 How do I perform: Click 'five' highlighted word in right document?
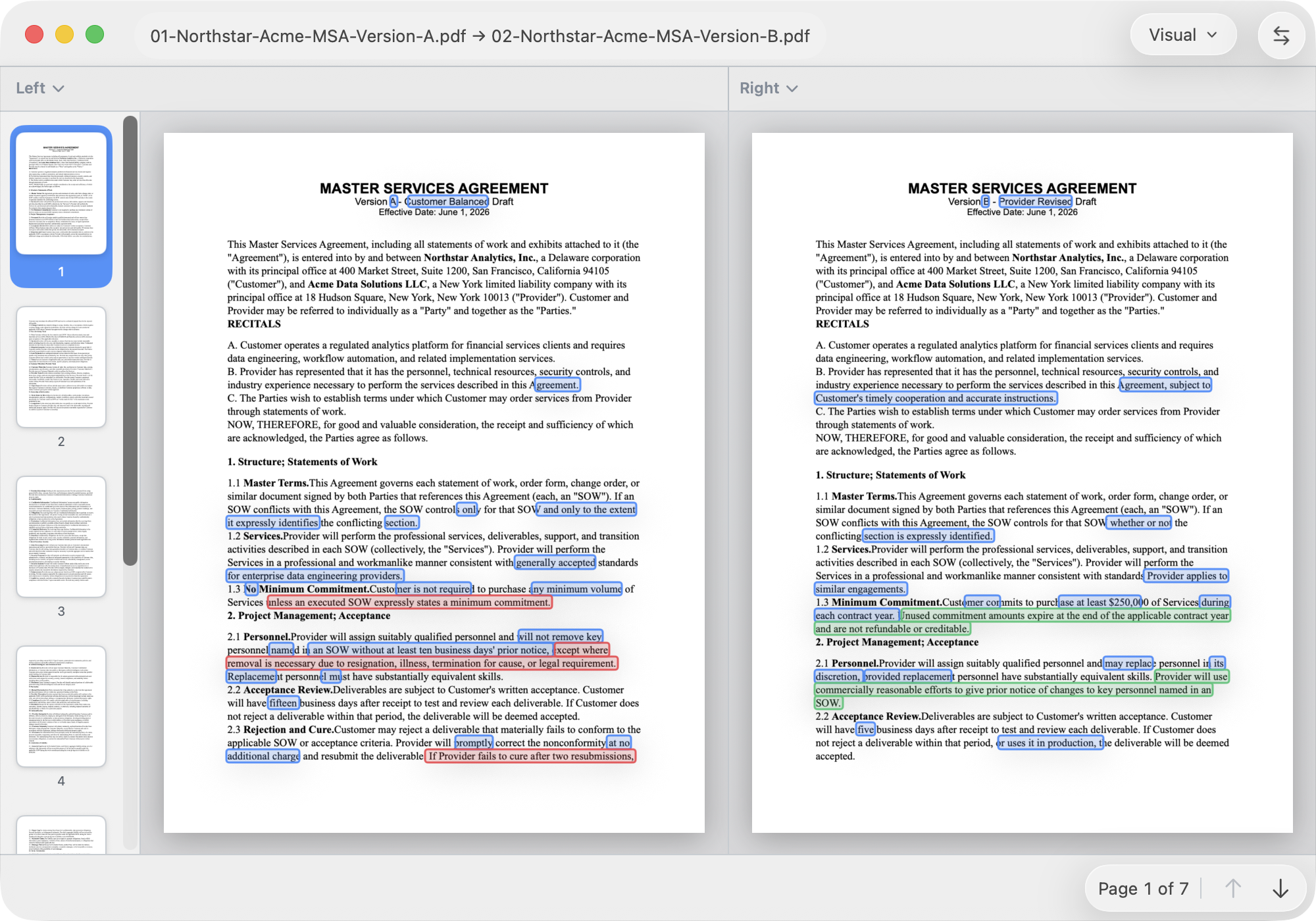(865, 729)
